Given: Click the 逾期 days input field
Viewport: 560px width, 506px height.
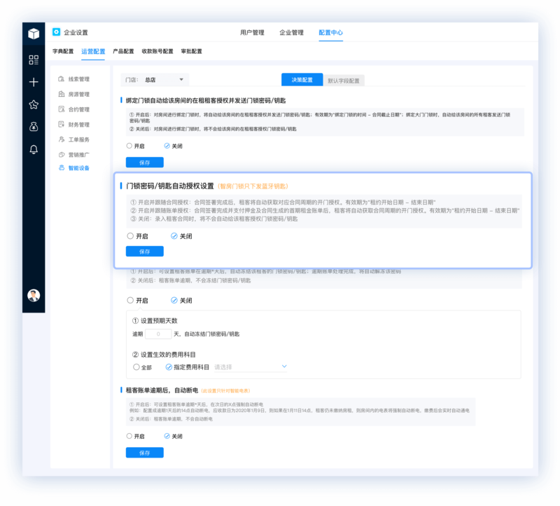Looking at the screenshot, I should click(x=158, y=334).
